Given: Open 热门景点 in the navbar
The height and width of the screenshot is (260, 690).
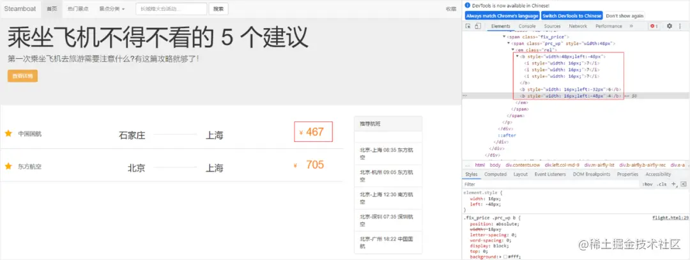Looking at the screenshot, I should (x=78, y=9).
